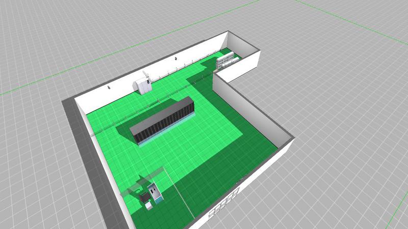Click the white cabinet machine by back wall

pos(143,84)
